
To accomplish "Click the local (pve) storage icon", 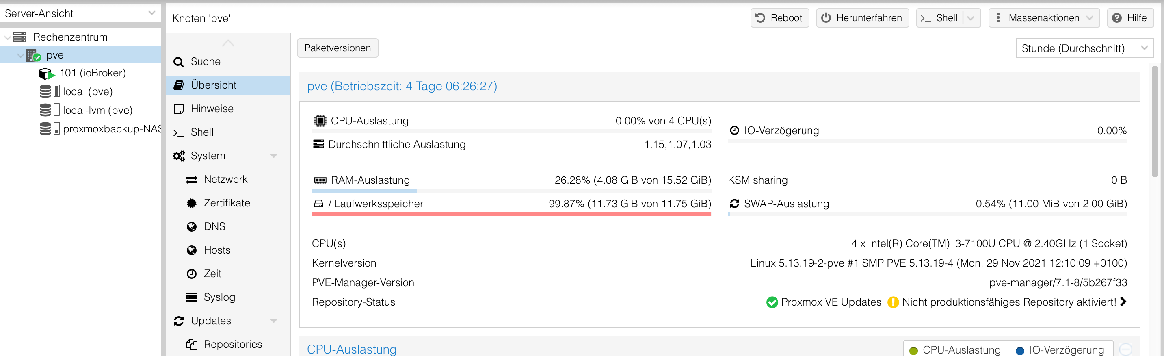I will point(49,91).
